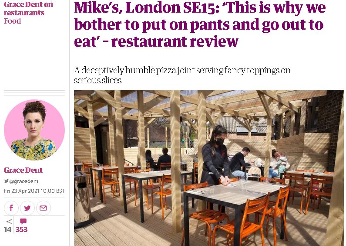This screenshot has height=246, width=346.
Task: Click the 'restaurant review' words in headline
Action: 175,41
